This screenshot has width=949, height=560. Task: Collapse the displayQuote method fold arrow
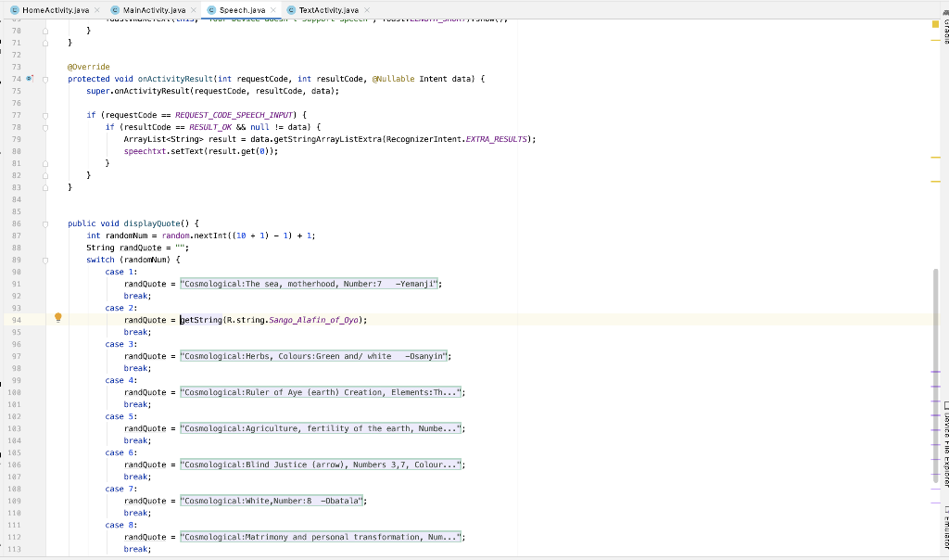click(44, 223)
